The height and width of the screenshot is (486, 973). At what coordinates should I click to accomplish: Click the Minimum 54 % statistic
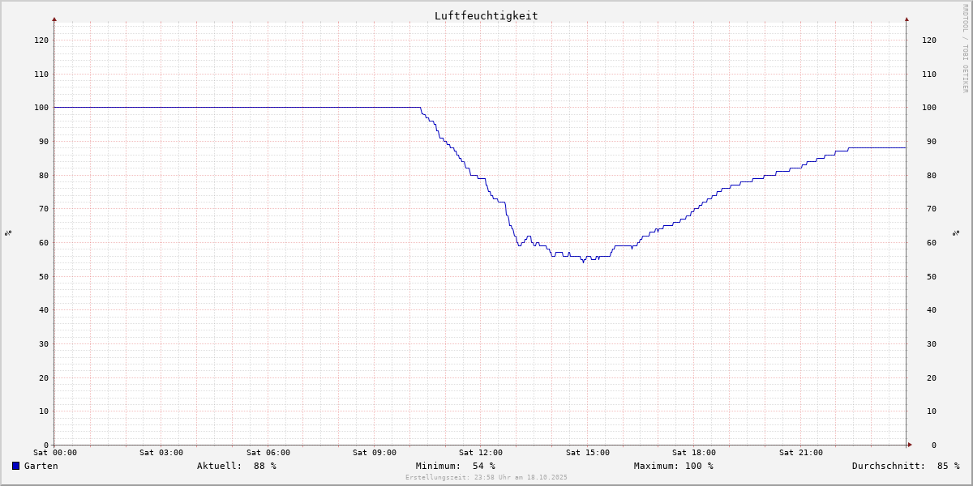[455, 466]
